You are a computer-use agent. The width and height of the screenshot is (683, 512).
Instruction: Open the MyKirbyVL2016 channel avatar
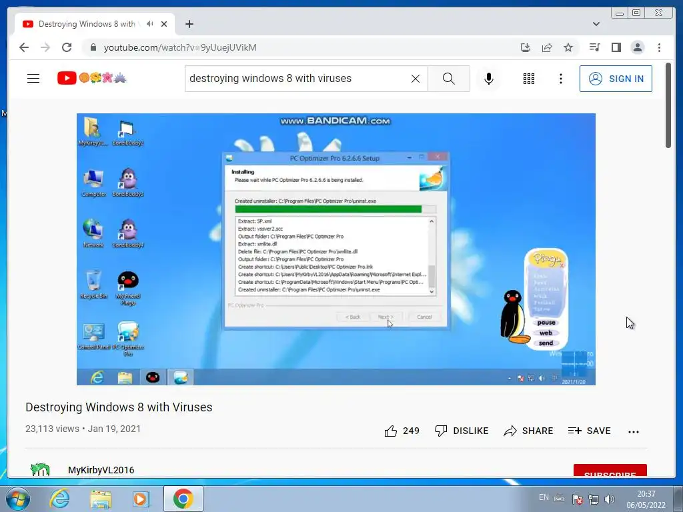tap(40, 469)
